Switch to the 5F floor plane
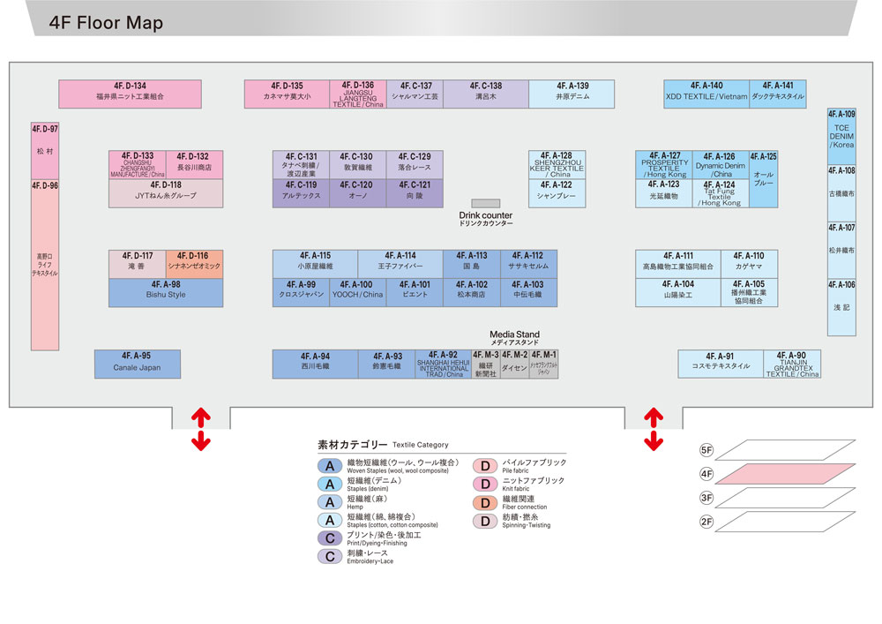This screenshot has height=624, width=882. click(x=785, y=450)
